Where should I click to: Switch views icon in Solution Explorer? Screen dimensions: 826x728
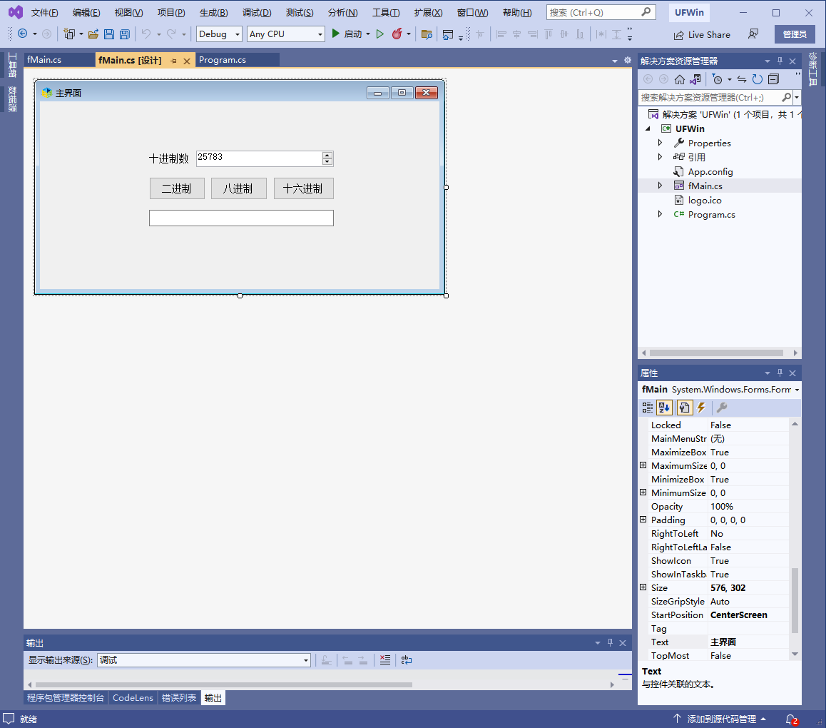pos(695,79)
